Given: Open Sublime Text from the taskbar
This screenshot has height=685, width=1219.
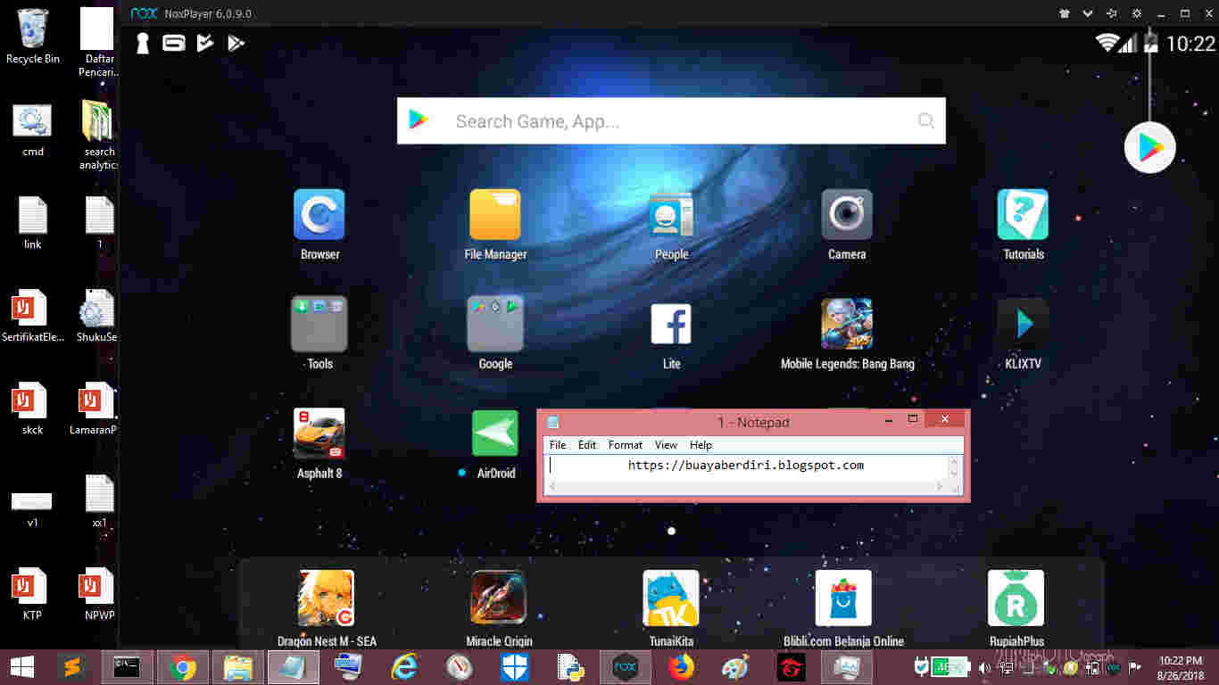Looking at the screenshot, I should [72, 667].
